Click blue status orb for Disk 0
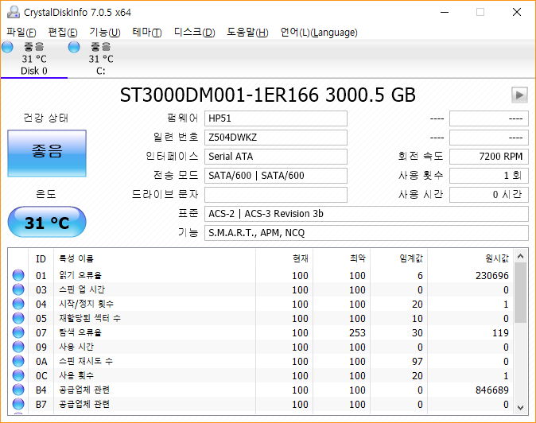 7,47
